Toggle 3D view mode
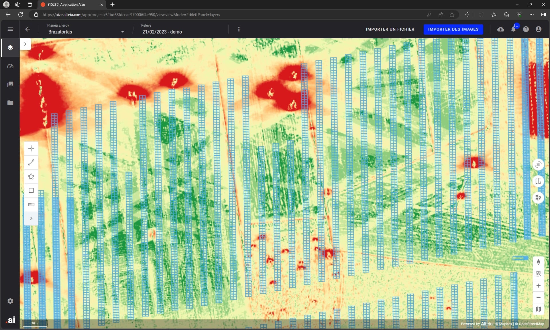The image size is (550, 330). [538, 165]
